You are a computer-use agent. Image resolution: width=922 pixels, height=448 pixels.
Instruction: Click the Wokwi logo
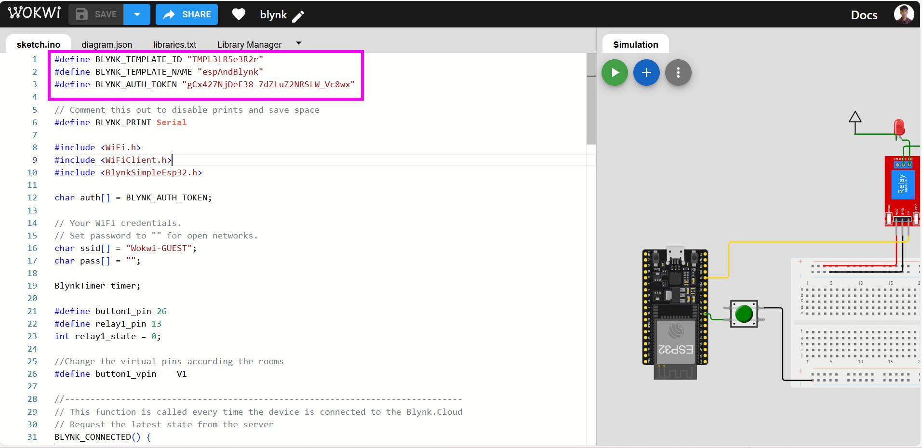(x=34, y=13)
